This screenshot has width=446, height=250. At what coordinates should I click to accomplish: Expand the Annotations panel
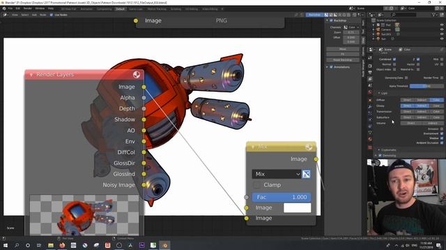tap(327, 67)
